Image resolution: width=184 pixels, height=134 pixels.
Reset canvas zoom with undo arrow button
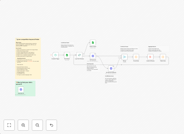(51, 125)
